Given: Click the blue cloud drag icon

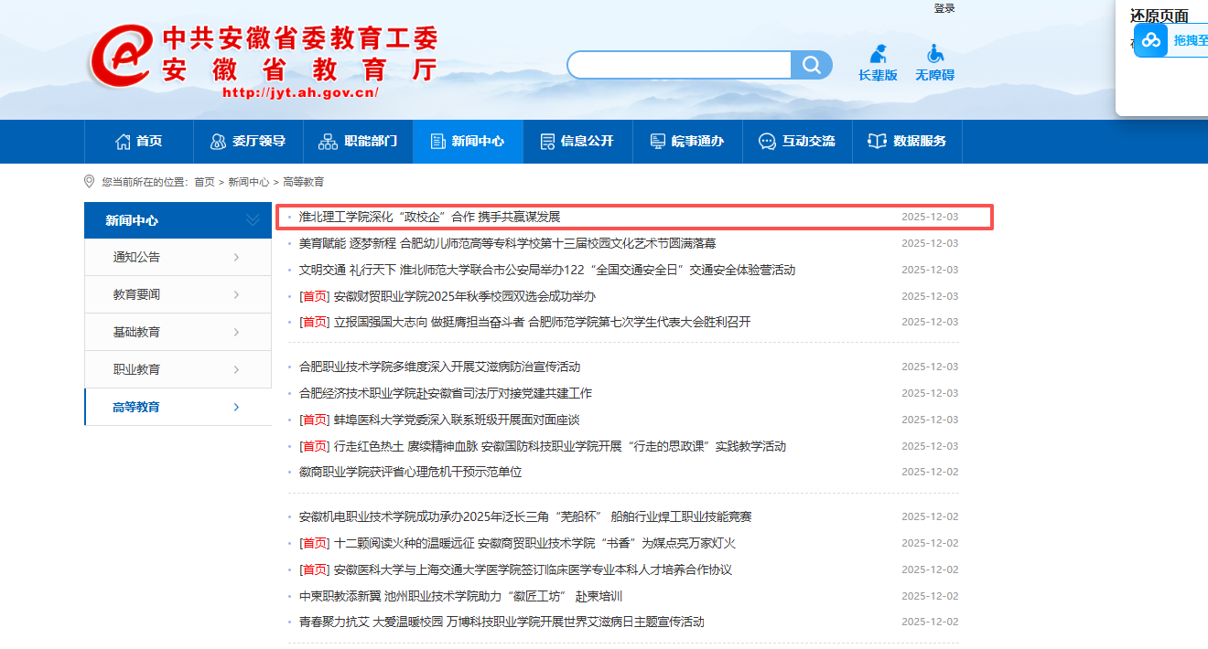Looking at the screenshot, I should point(1150,40).
